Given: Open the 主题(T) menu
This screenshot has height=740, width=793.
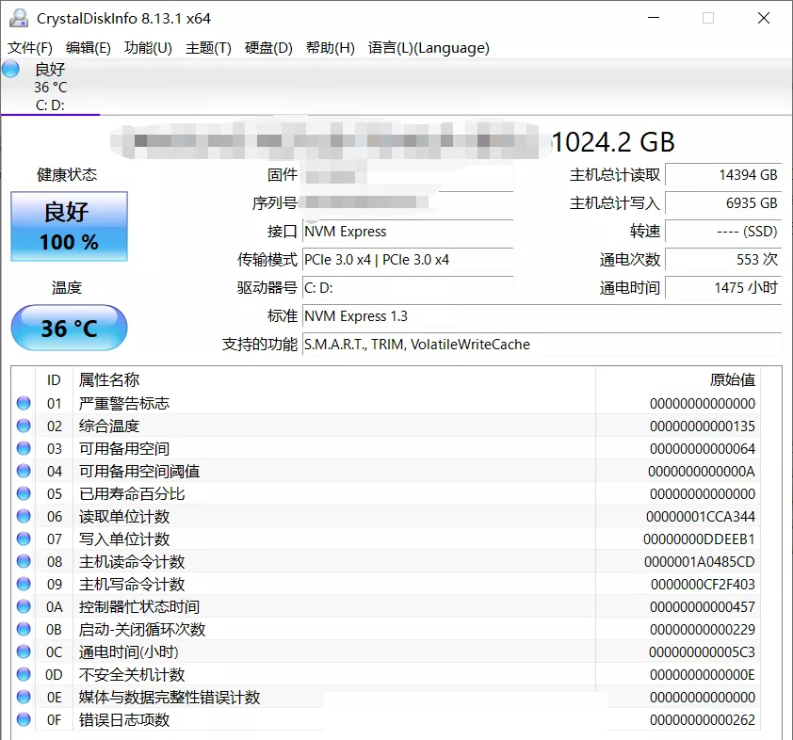Looking at the screenshot, I should 208,48.
